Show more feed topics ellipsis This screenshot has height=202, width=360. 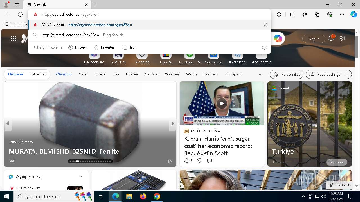(x=260, y=74)
